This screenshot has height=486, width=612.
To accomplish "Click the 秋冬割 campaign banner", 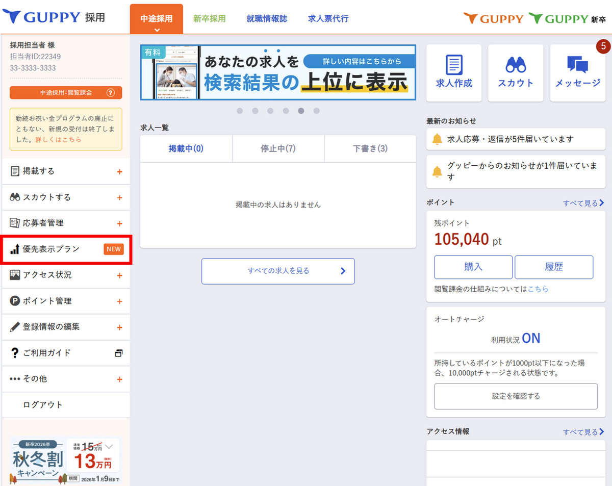I will coord(65,461).
